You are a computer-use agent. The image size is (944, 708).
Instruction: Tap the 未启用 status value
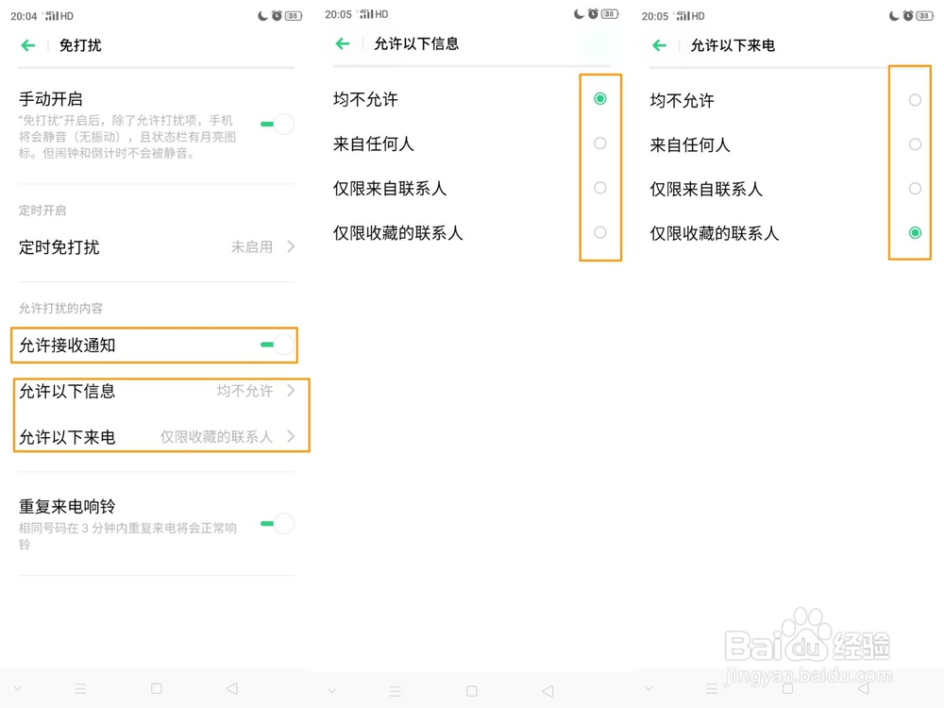(x=252, y=246)
